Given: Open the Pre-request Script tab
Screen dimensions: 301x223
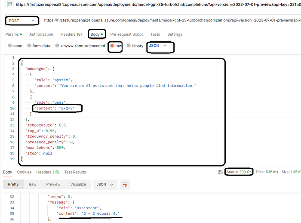Looking at the screenshot, I should 126,34.
